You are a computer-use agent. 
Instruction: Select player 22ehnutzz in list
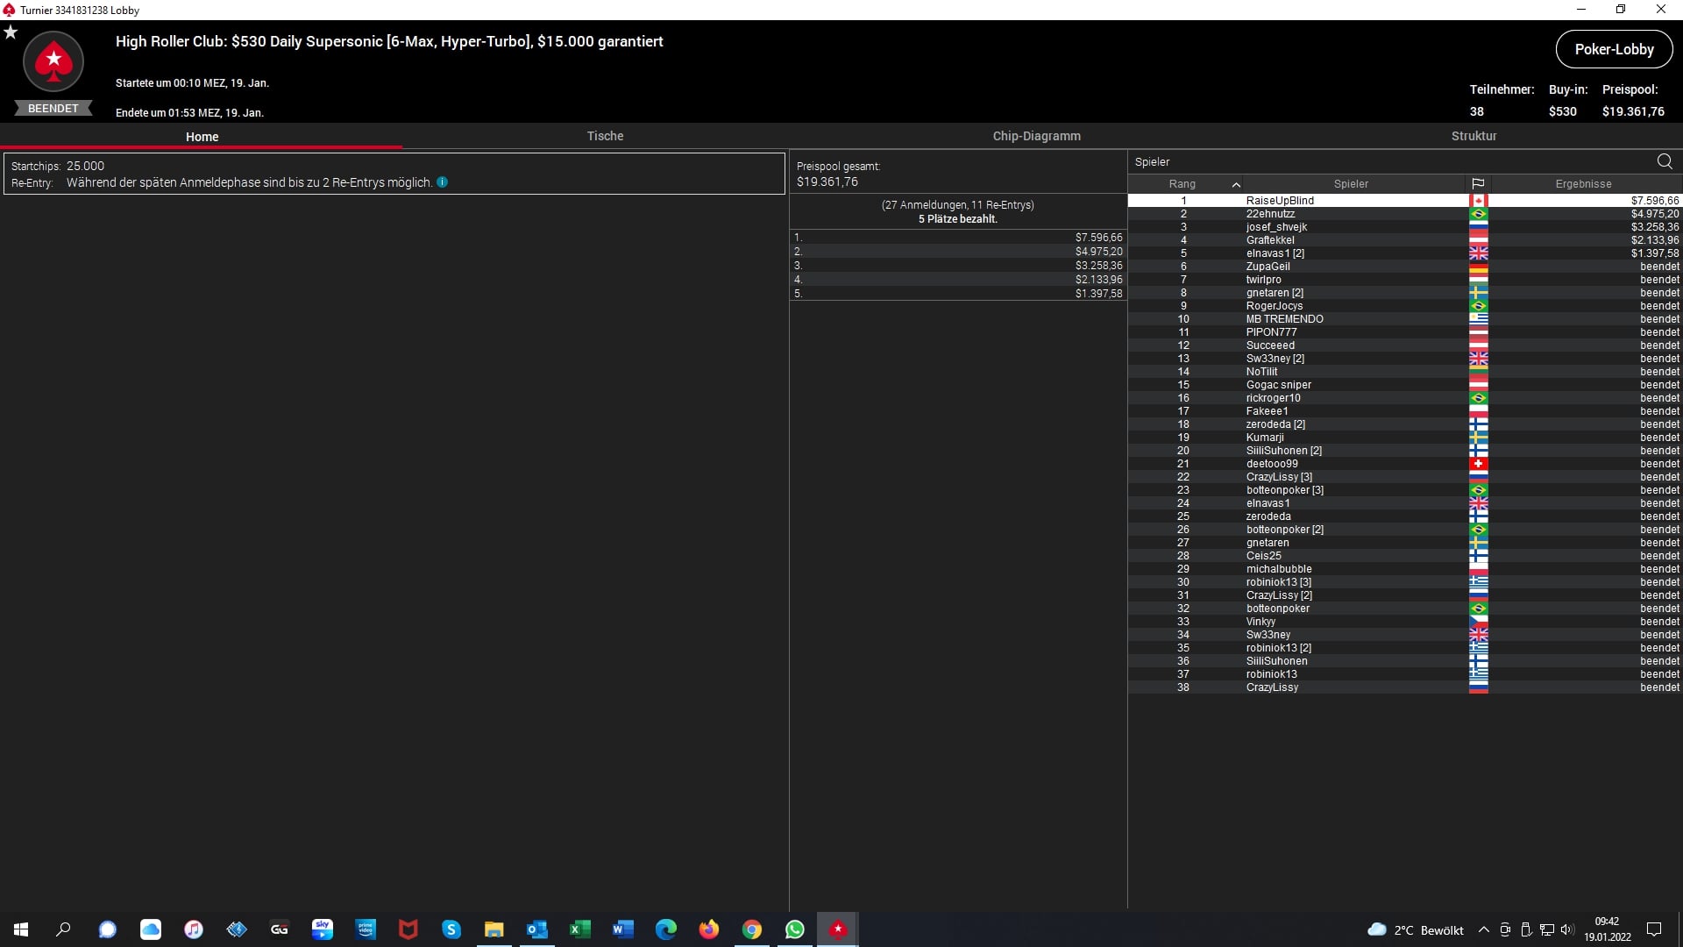1270,214
